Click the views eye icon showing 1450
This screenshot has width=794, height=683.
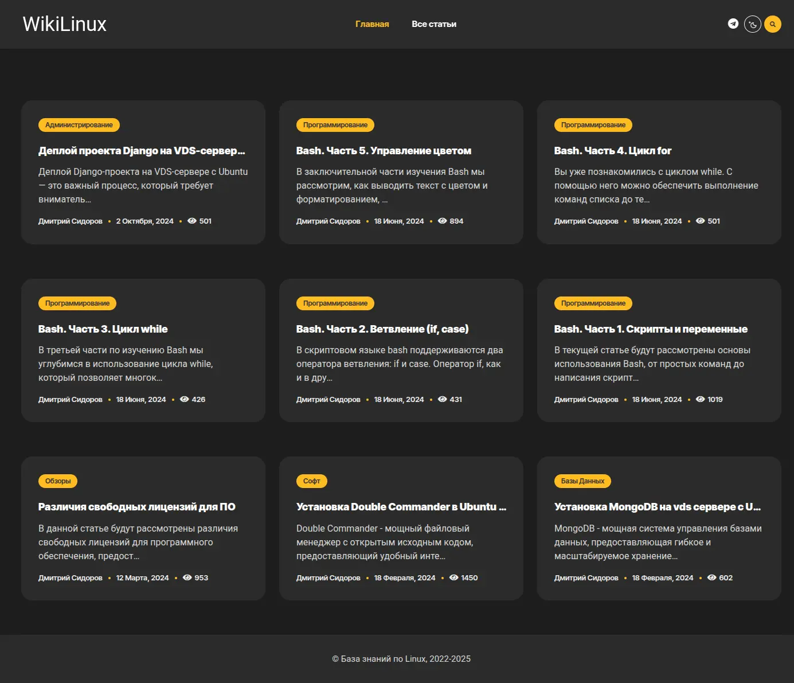(453, 577)
